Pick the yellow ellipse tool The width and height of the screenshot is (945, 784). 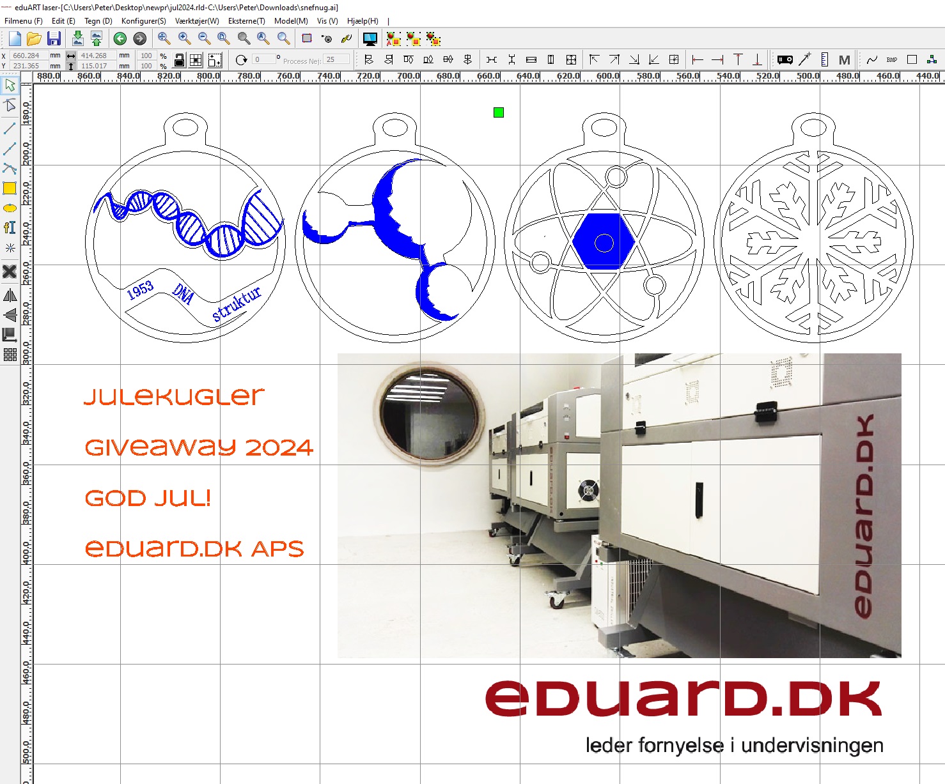[x=10, y=208]
